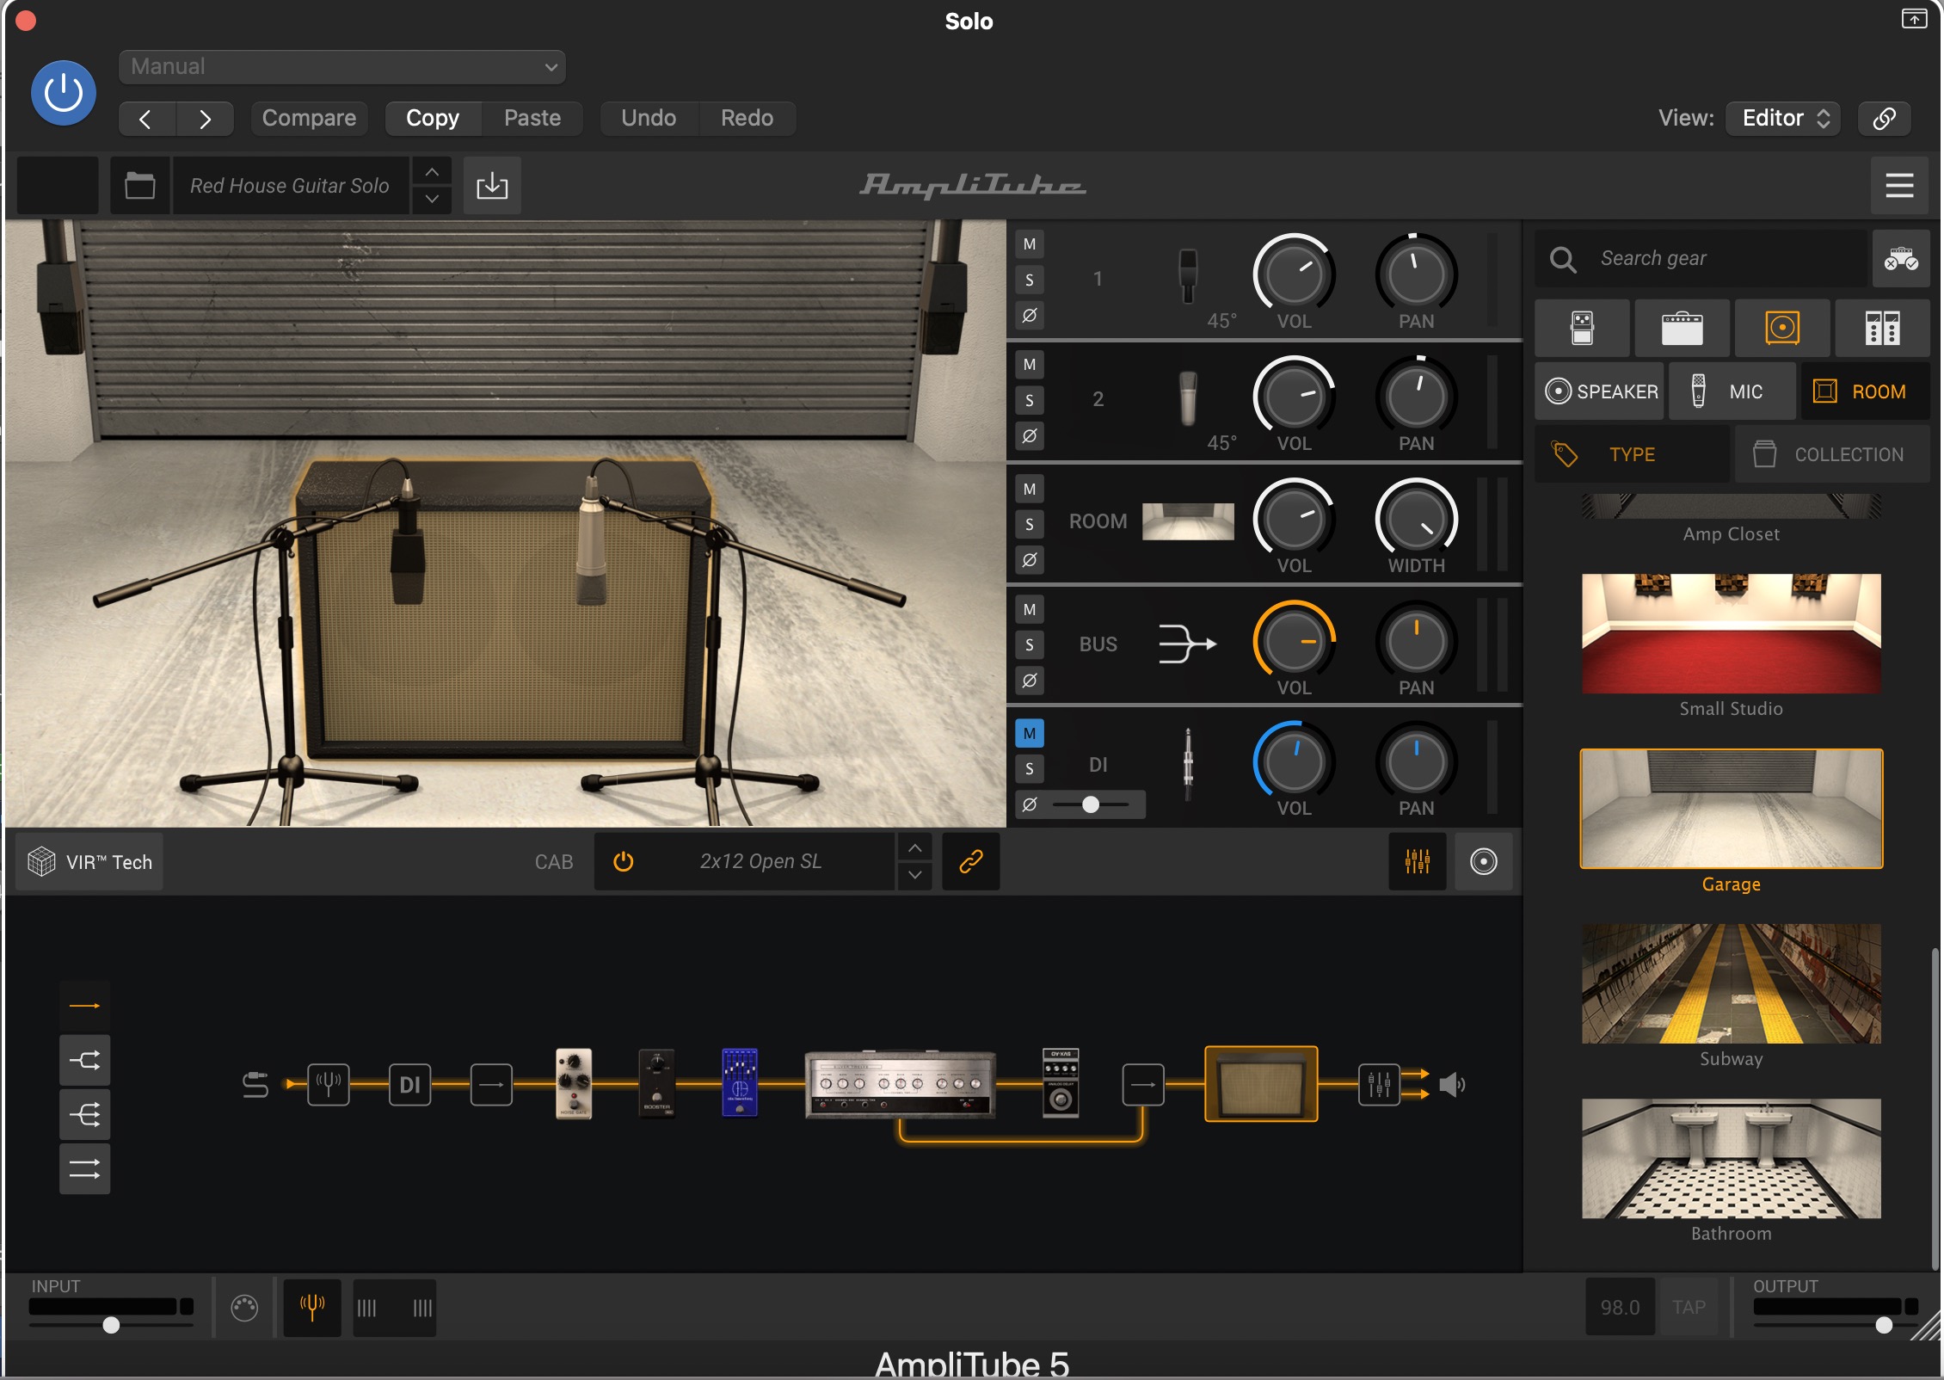Unmute the DI channel

1030,734
